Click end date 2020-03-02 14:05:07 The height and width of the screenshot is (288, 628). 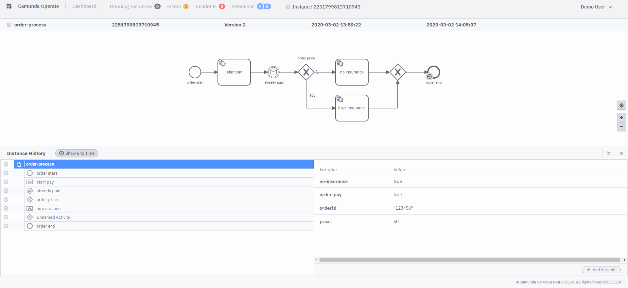451,25
